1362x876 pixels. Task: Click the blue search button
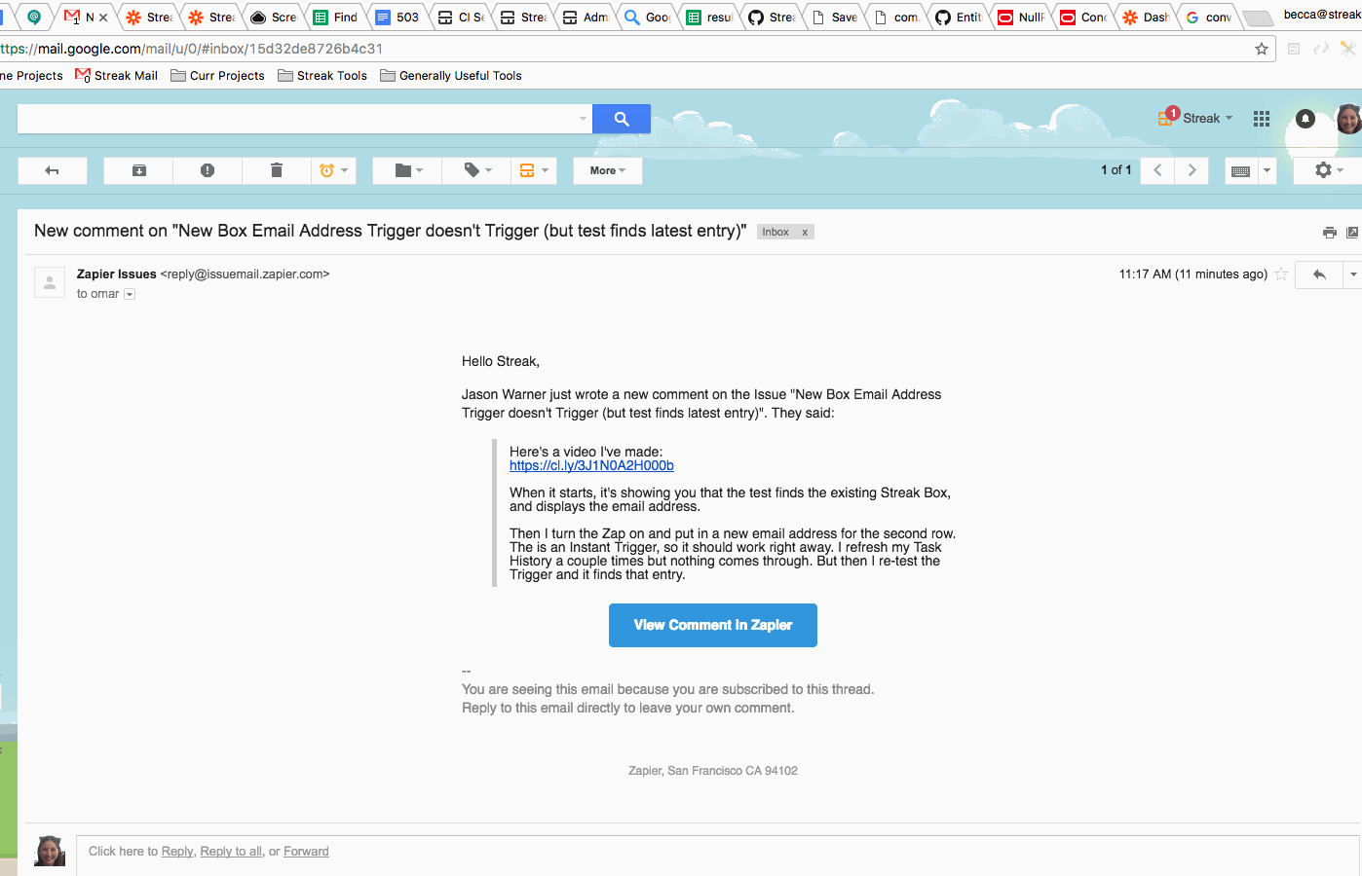click(x=622, y=119)
